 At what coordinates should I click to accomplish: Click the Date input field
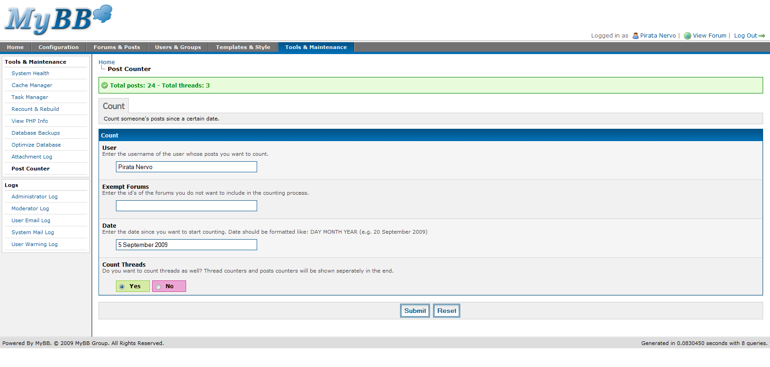click(186, 245)
